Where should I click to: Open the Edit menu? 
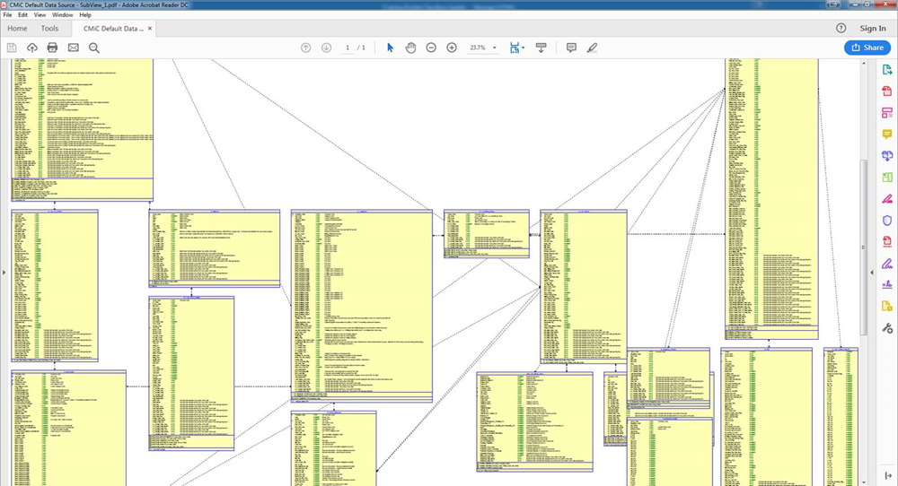click(23, 15)
